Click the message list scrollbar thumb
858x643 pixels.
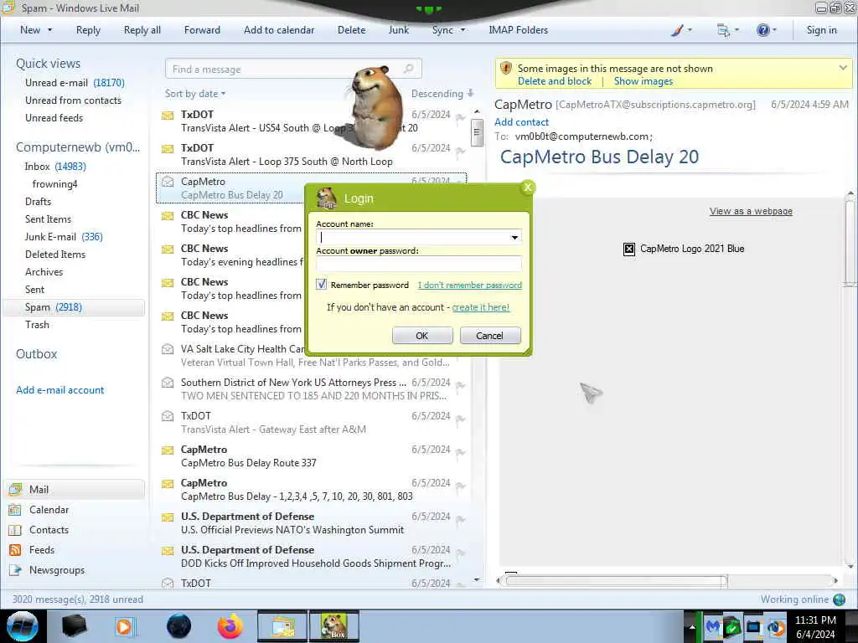point(477,133)
